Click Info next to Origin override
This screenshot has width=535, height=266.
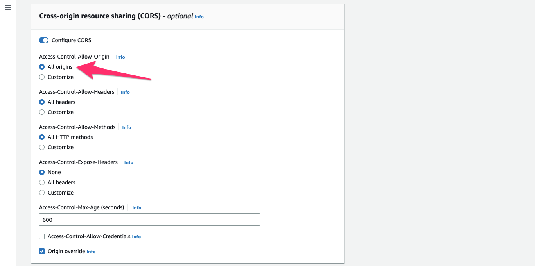tap(91, 252)
